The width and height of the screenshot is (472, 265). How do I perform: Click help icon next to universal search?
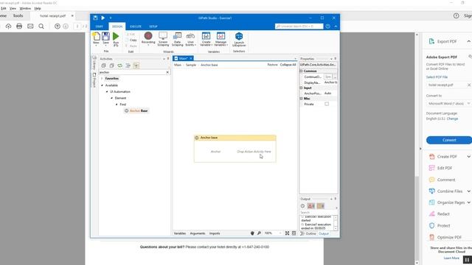click(327, 26)
